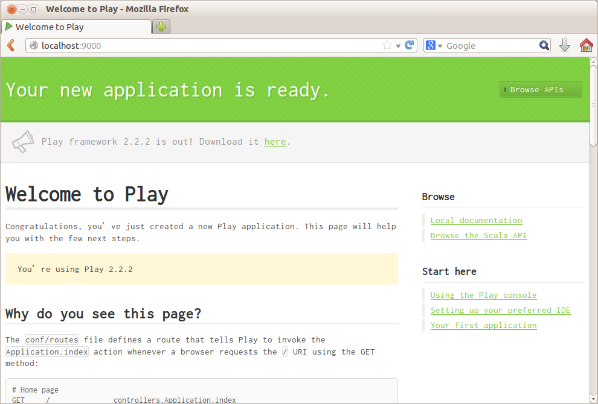Click the search magnifier icon
Screen dimensions: 598x404
pyautogui.click(x=543, y=45)
